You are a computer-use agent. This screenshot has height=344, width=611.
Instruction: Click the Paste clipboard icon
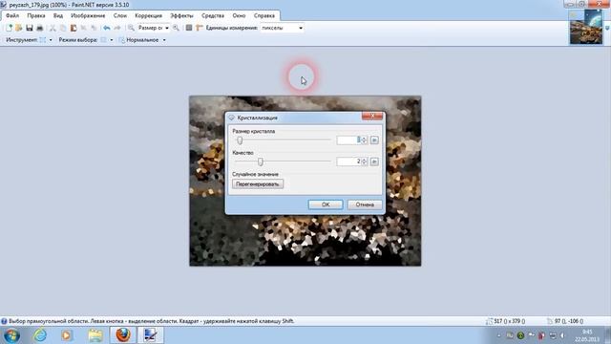pyautogui.click(x=74, y=28)
